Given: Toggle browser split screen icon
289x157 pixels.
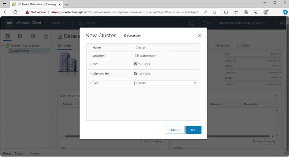Looking at the screenshot, I should tap(226, 12).
